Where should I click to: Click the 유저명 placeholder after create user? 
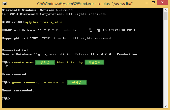pyautogui.click(x=45, y=62)
